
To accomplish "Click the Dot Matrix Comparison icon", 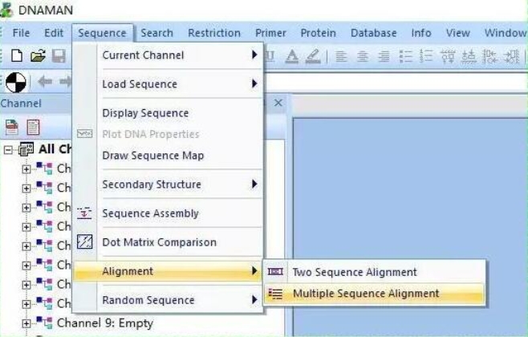I will [84, 242].
